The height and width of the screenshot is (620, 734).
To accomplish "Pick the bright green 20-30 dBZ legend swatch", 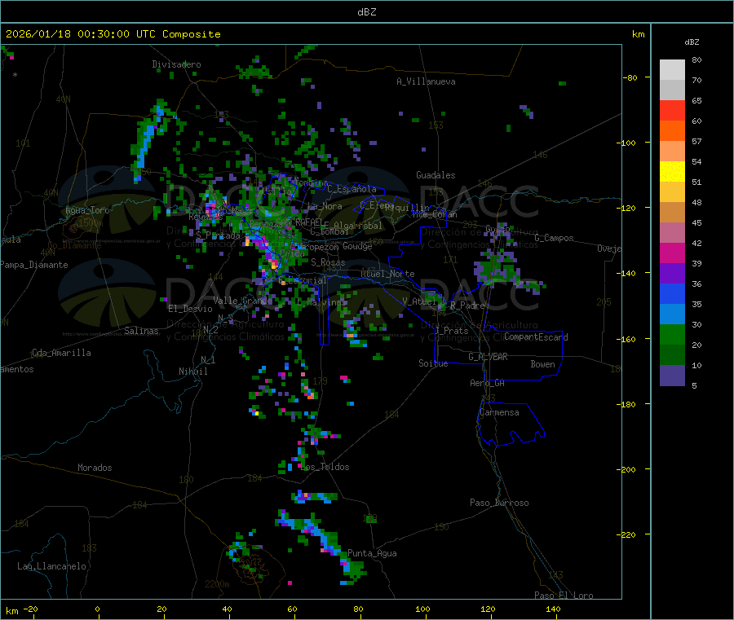I will (x=672, y=334).
